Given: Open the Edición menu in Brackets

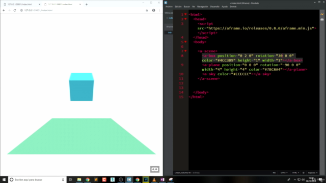Looking at the screenshot, I should [x=178, y=7].
